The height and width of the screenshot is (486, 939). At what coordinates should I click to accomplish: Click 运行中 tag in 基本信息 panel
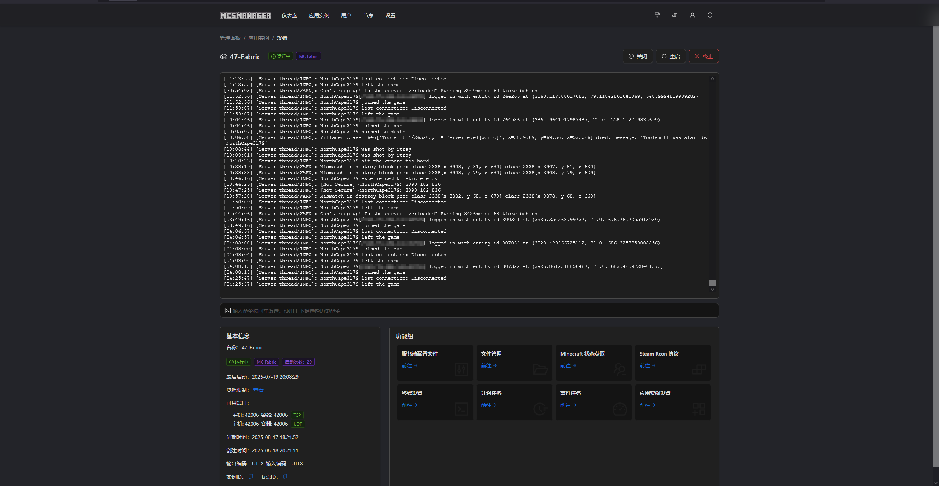[x=238, y=362]
